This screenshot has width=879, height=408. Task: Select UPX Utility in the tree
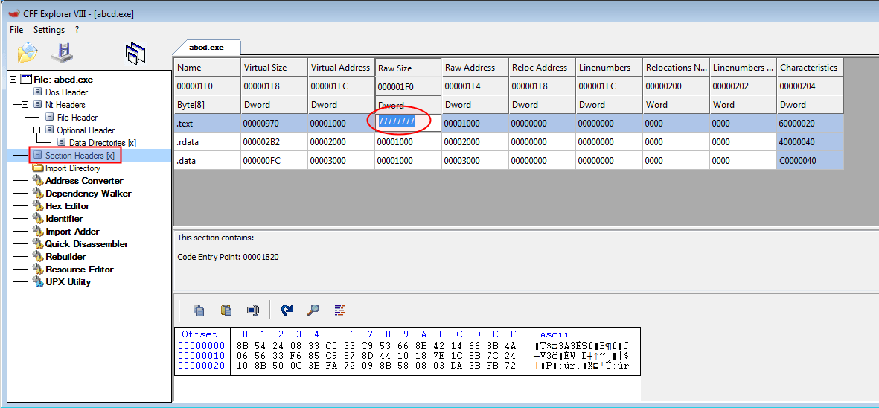pyautogui.click(x=68, y=282)
